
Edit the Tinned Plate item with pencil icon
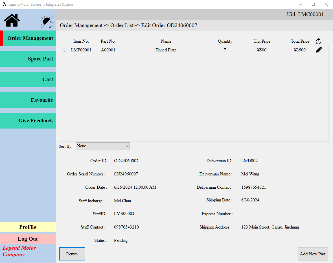click(319, 50)
